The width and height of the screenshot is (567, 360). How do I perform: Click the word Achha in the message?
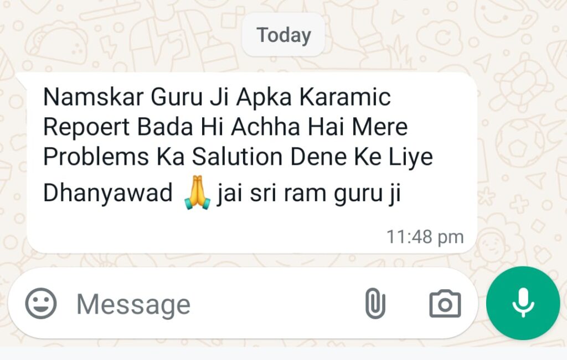coord(266,127)
